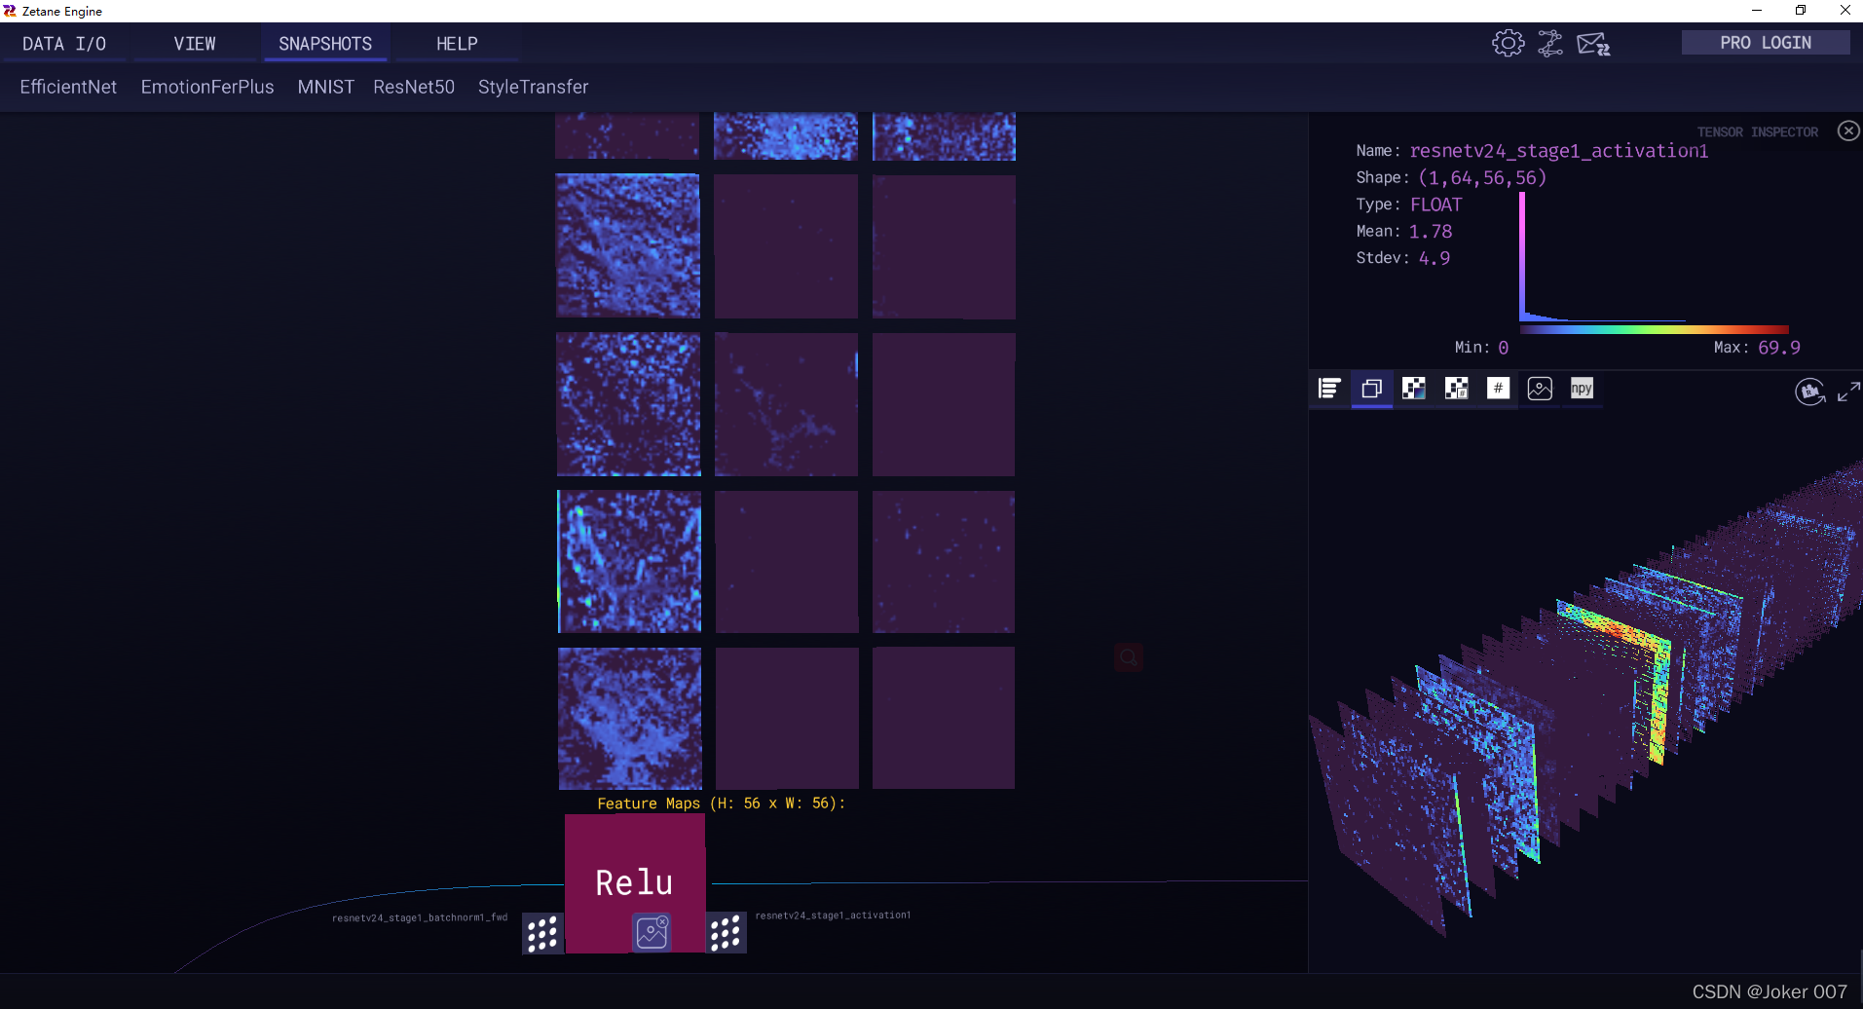This screenshot has height=1009, width=1863.
Task: Click the histogram color gradient bar
Action: tap(1653, 329)
